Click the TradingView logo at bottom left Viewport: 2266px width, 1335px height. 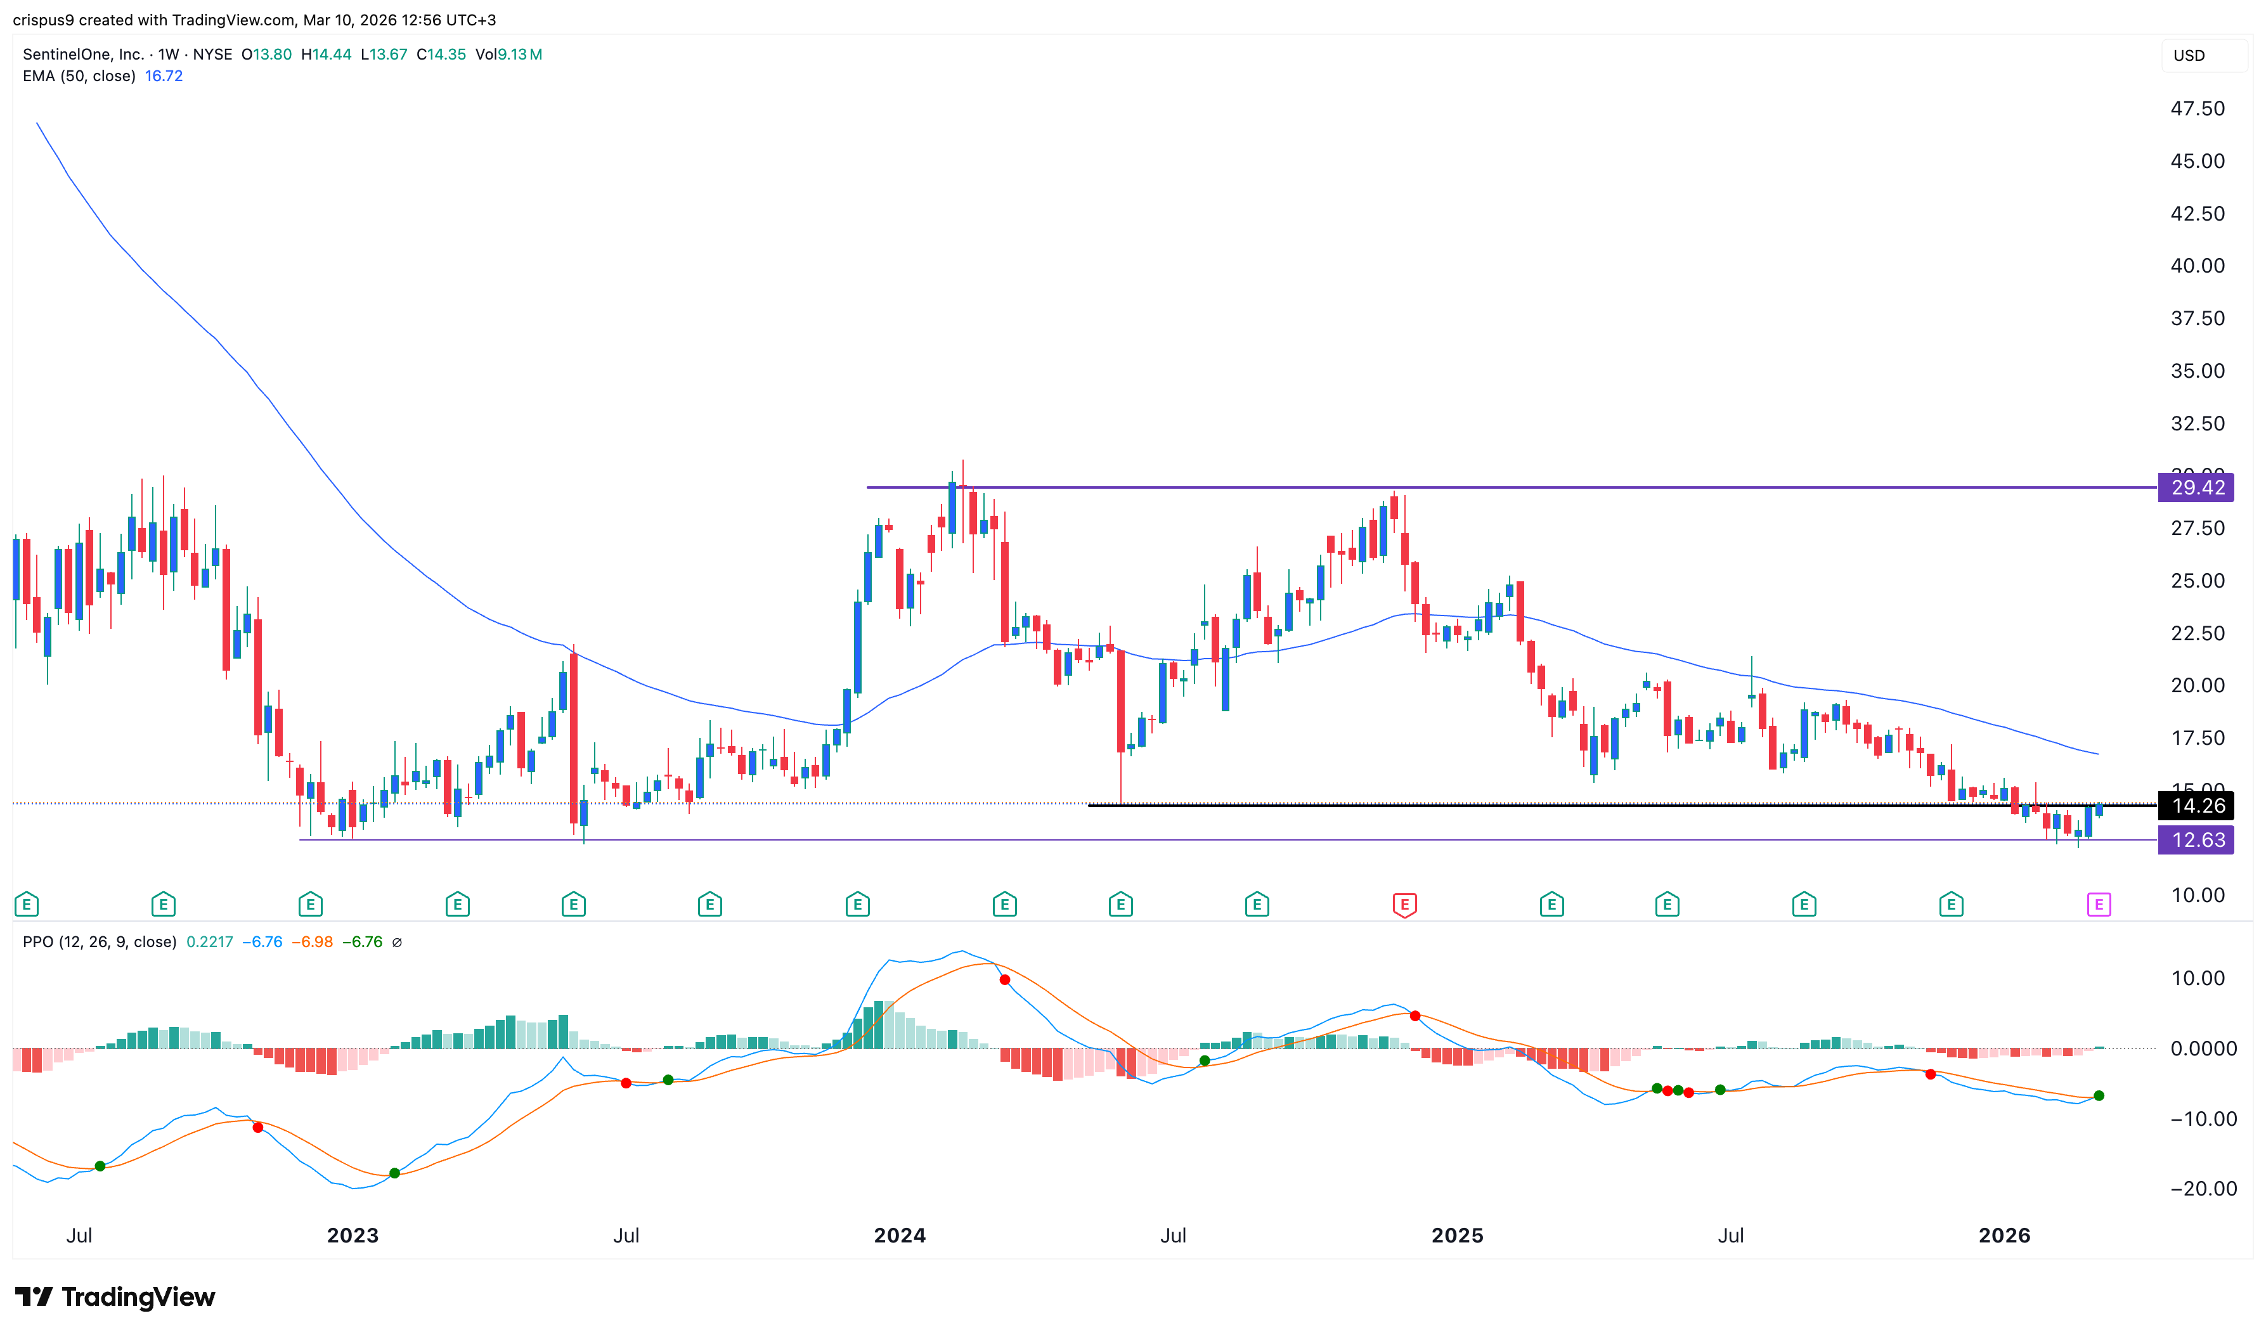pos(115,1296)
